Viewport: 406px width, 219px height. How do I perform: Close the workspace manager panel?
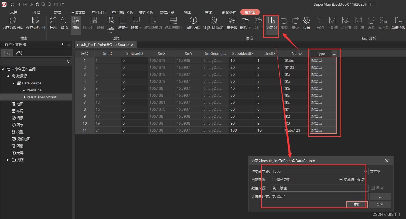(x=69, y=45)
